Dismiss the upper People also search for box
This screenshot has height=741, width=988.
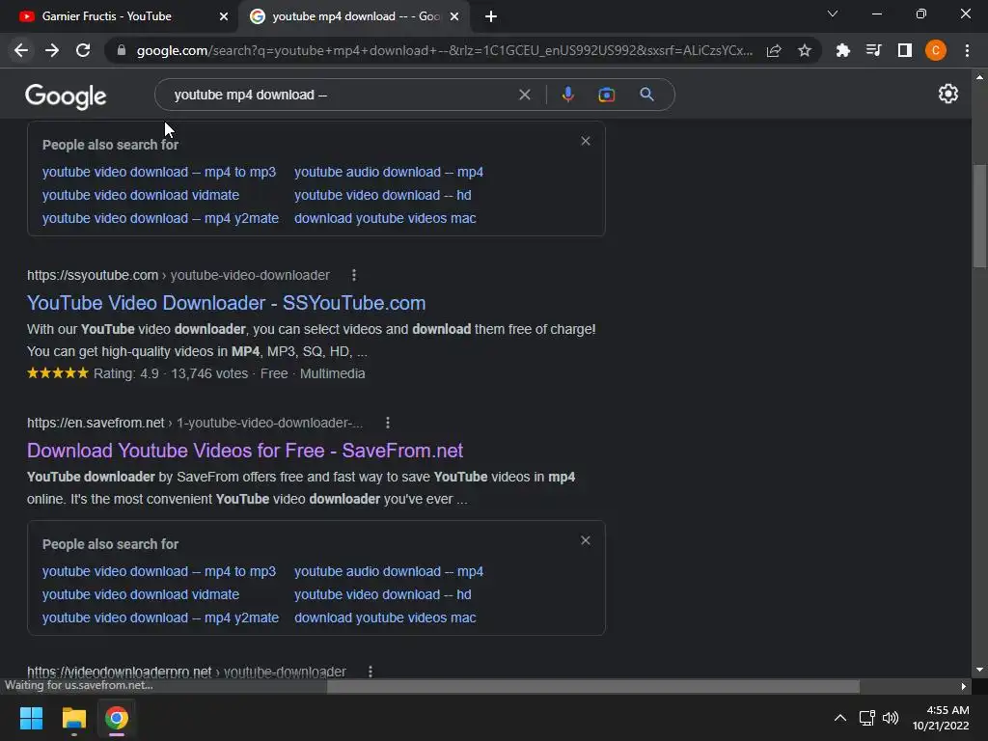[x=586, y=141]
